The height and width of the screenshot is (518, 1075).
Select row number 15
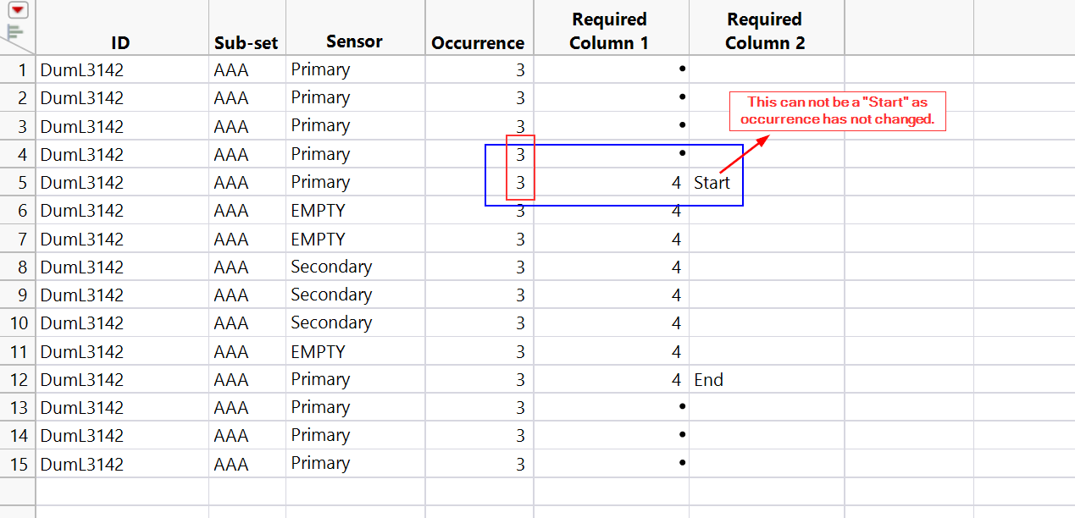tap(18, 464)
